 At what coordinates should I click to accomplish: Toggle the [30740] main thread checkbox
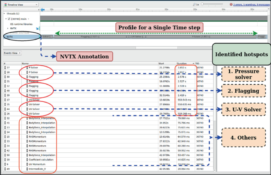[x=9, y=19]
